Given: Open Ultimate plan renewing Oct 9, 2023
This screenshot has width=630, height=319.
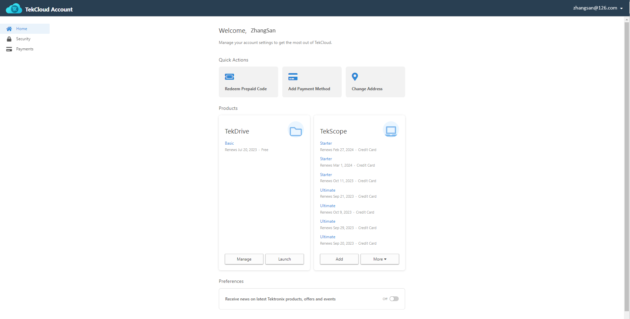Looking at the screenshot, I should 327,206.
